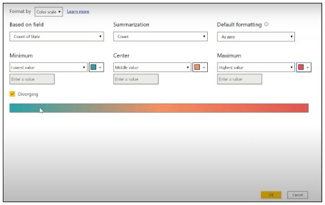Click the OK button
This screenshot has height=205, width=325.
[271, 195]
